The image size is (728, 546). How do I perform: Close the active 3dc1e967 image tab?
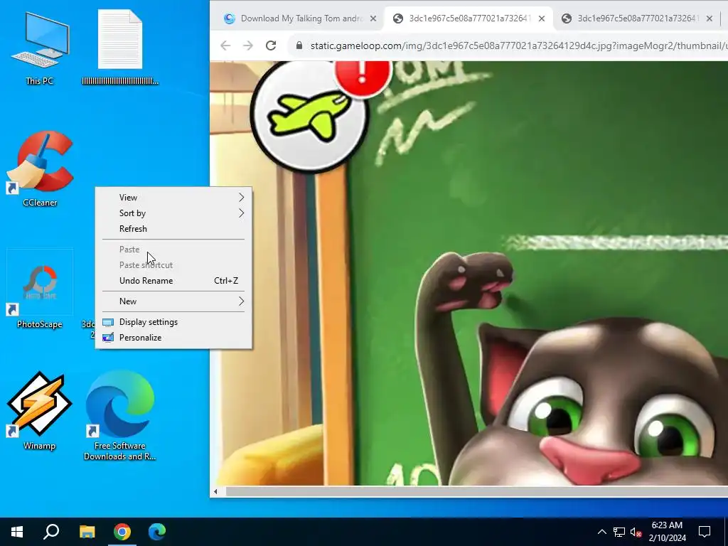click(x=542, y=18)
